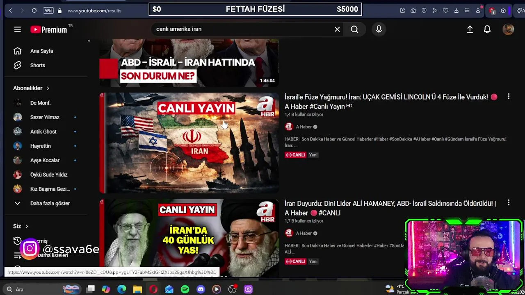This screenshot has width=525, height=295.
Task: Open İran Duyurdu Ali Hamaney video title
Action: click(x=390, y=208)
